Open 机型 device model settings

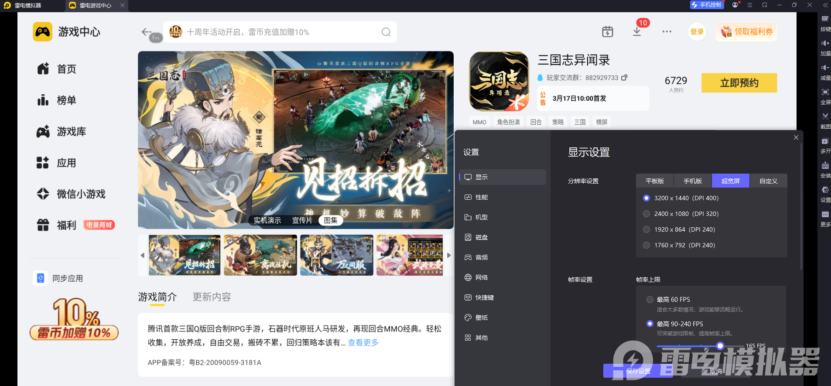pos(502,217)
